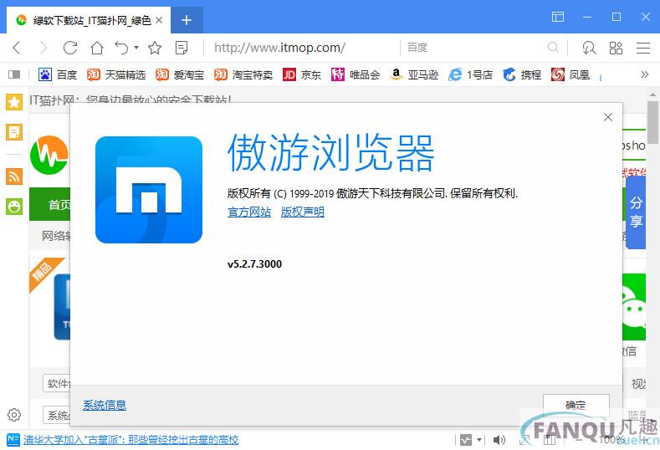Open the 天猫精选 bookmark
Image resolution: width=660 pixels, height=450 pixels.
coord(116,74)
